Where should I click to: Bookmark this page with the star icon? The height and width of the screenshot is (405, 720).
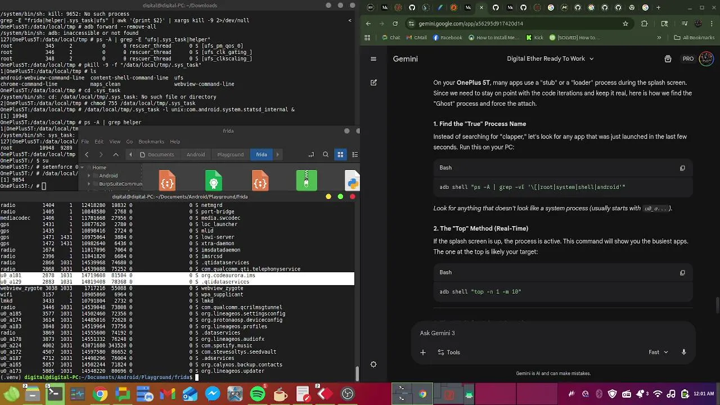(x=625, y=24)
